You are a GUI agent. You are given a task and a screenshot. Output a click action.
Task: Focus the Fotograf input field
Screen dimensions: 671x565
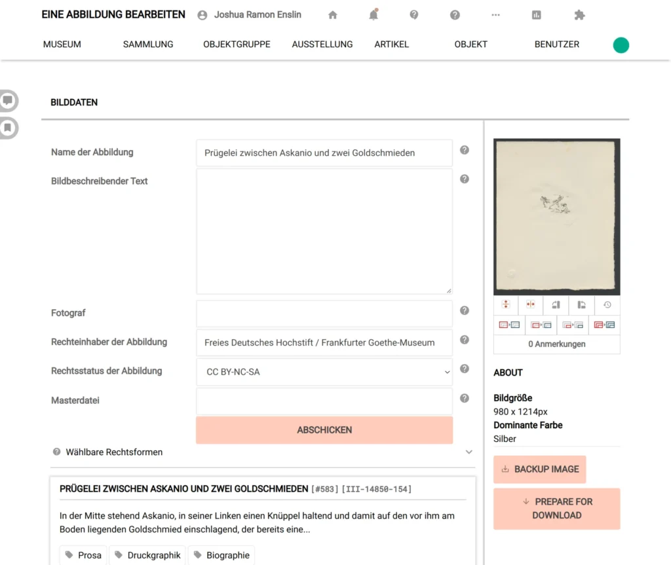[x=324, y=314]
